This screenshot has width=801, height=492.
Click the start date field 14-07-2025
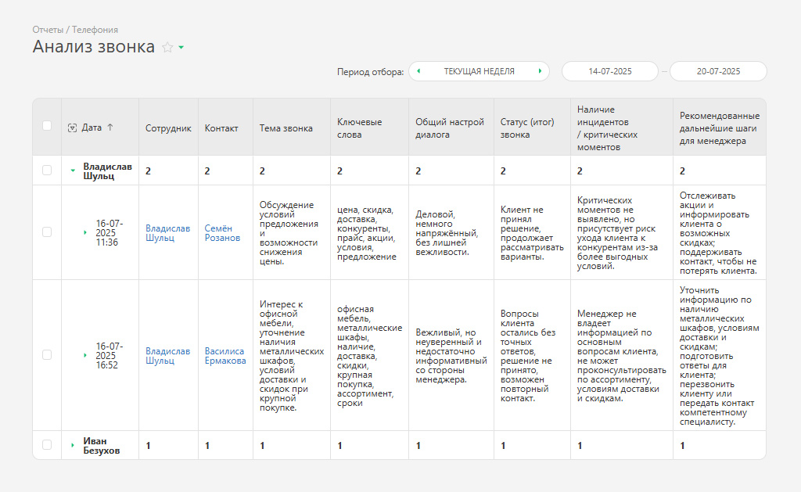pos(610,71)
